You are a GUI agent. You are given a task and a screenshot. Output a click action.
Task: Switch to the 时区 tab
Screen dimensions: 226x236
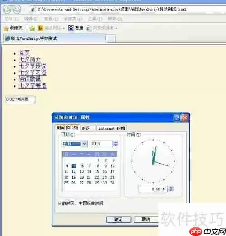[x=88, y=128]
